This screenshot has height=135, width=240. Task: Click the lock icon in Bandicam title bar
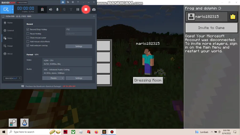[63, 2]
